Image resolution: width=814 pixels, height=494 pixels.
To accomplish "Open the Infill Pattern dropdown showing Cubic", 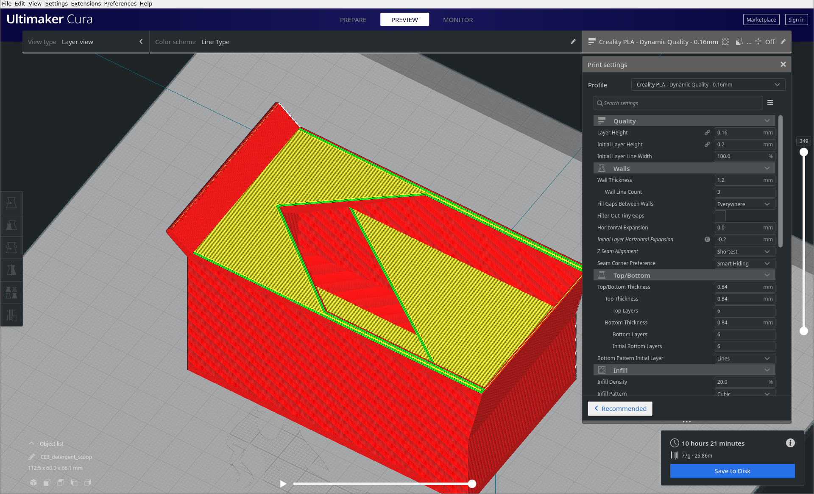I will point(744,394).
